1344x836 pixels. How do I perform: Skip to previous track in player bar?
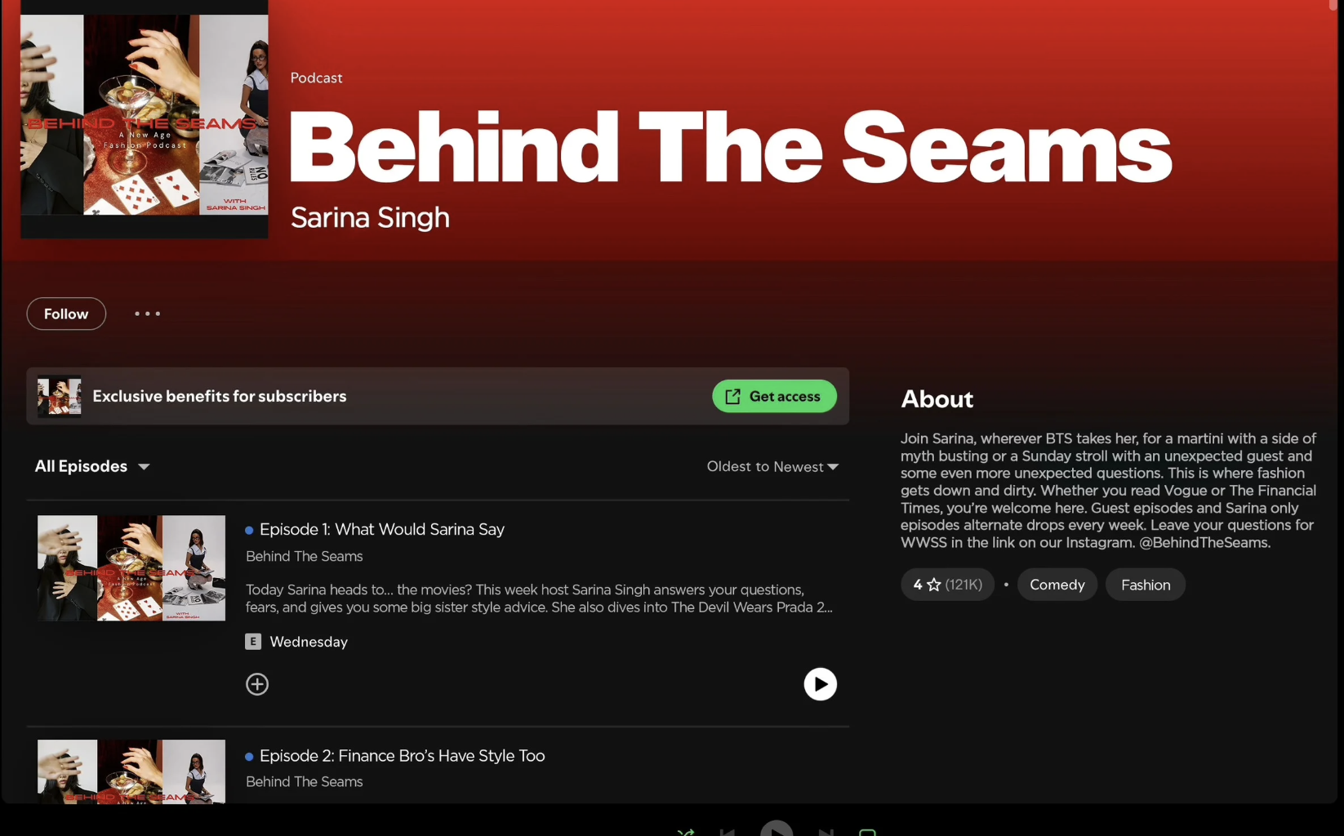[x=727, y=832]
